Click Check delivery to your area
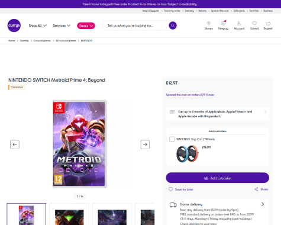This screenshot has width=281, height=225. [198, 224]
